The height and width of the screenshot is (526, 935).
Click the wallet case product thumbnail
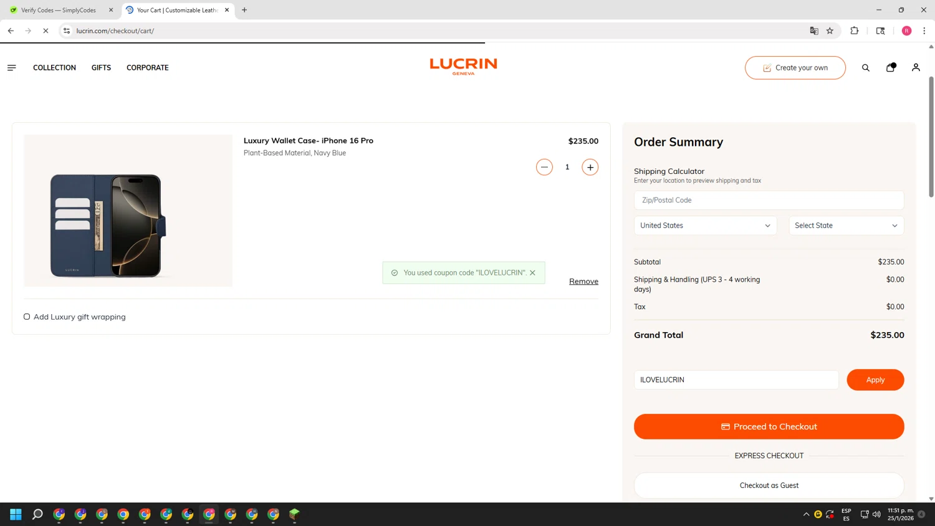coord(128,211)
